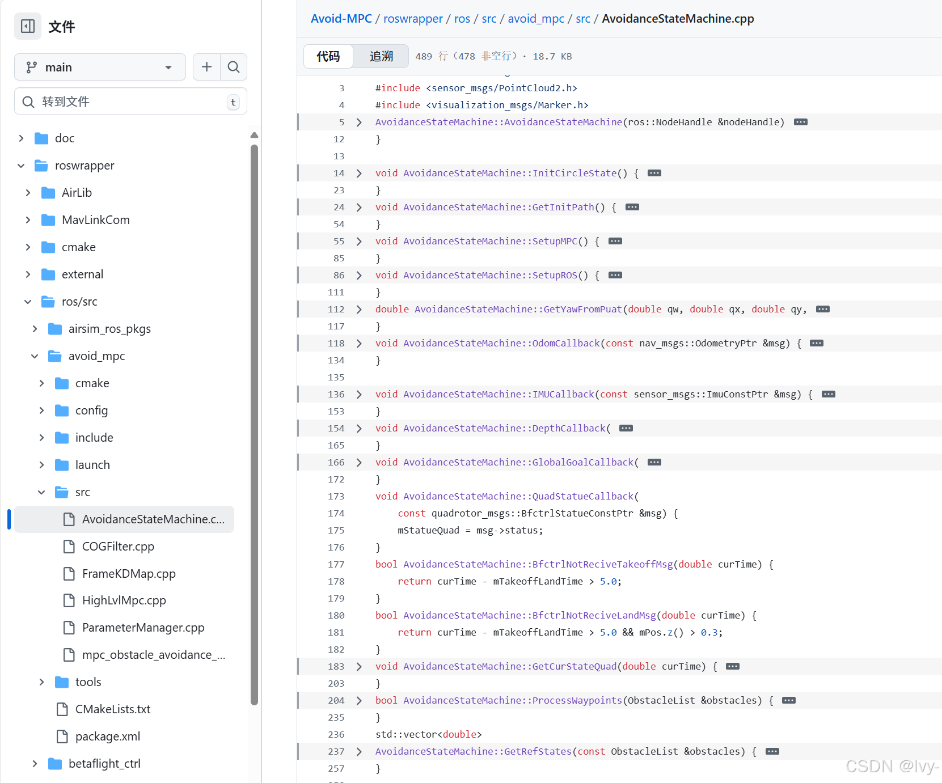Click ellipsis badge after SetupROS code
Image resolution: width=942 pixels, height=783 pixels.
[615, 275]
